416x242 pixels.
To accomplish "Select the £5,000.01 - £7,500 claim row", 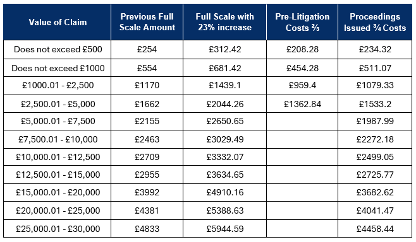I will pos(208,121).
